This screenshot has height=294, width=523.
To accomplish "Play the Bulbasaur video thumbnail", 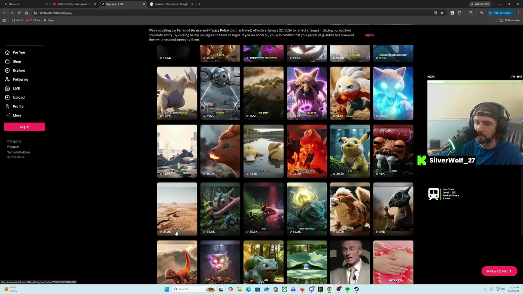I will [264, 262].
